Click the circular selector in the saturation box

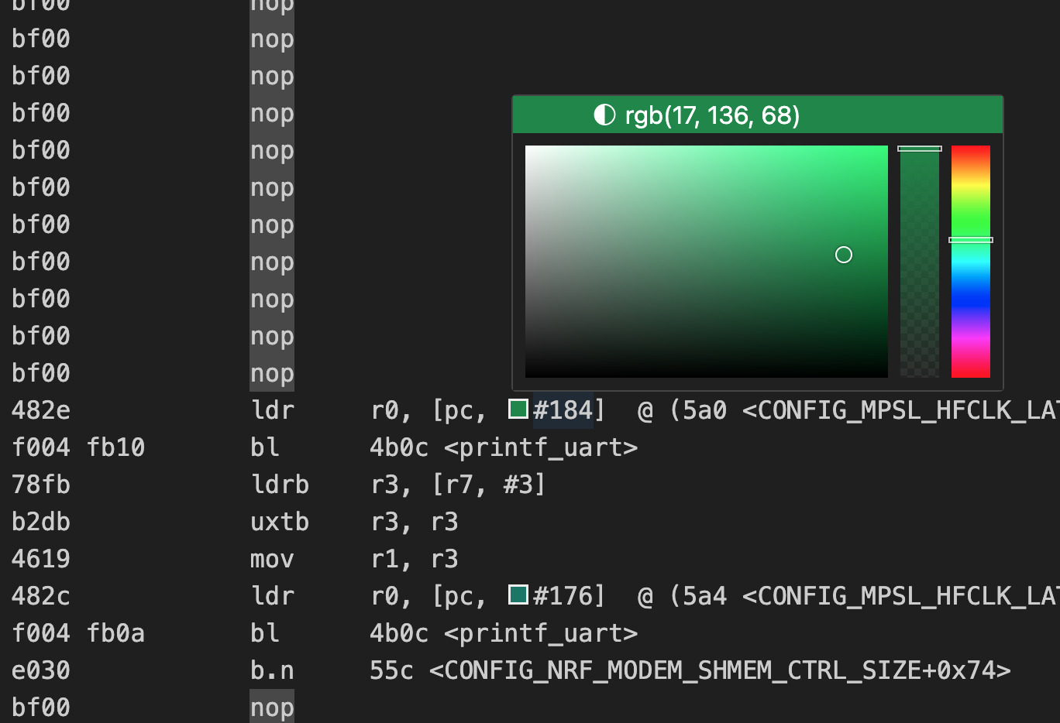coord(844,255)
